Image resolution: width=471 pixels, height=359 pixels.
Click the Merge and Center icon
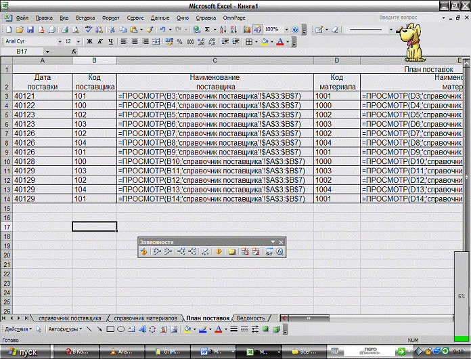click(x=155, y=42)
